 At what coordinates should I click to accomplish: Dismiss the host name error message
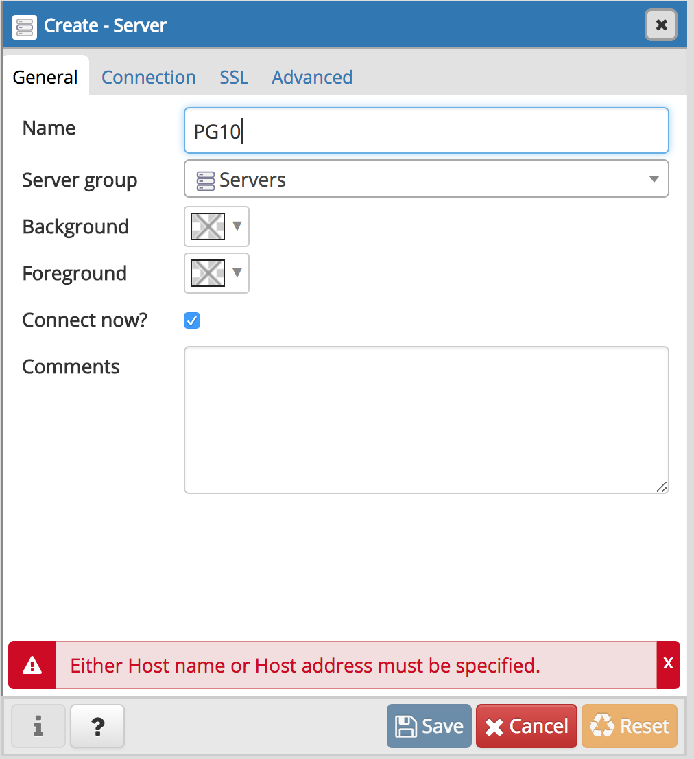pyautogui.click(x=668, y=664)
